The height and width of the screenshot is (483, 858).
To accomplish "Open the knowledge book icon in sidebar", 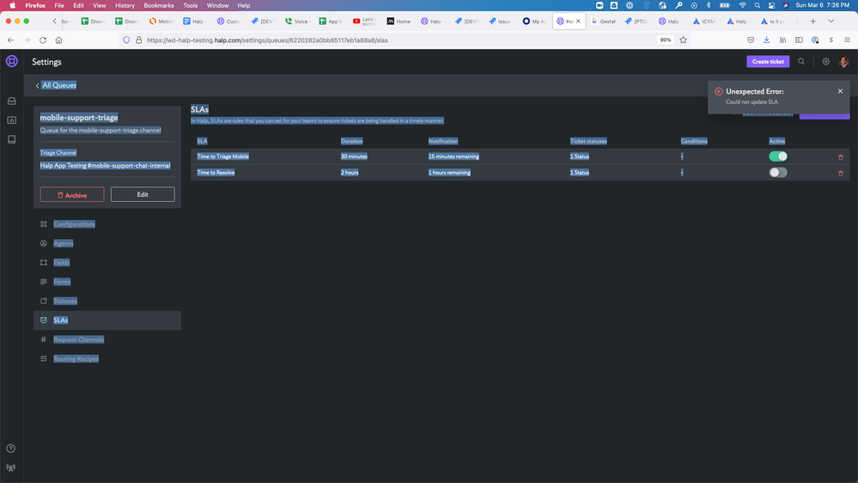I will (x=11, y=139).
